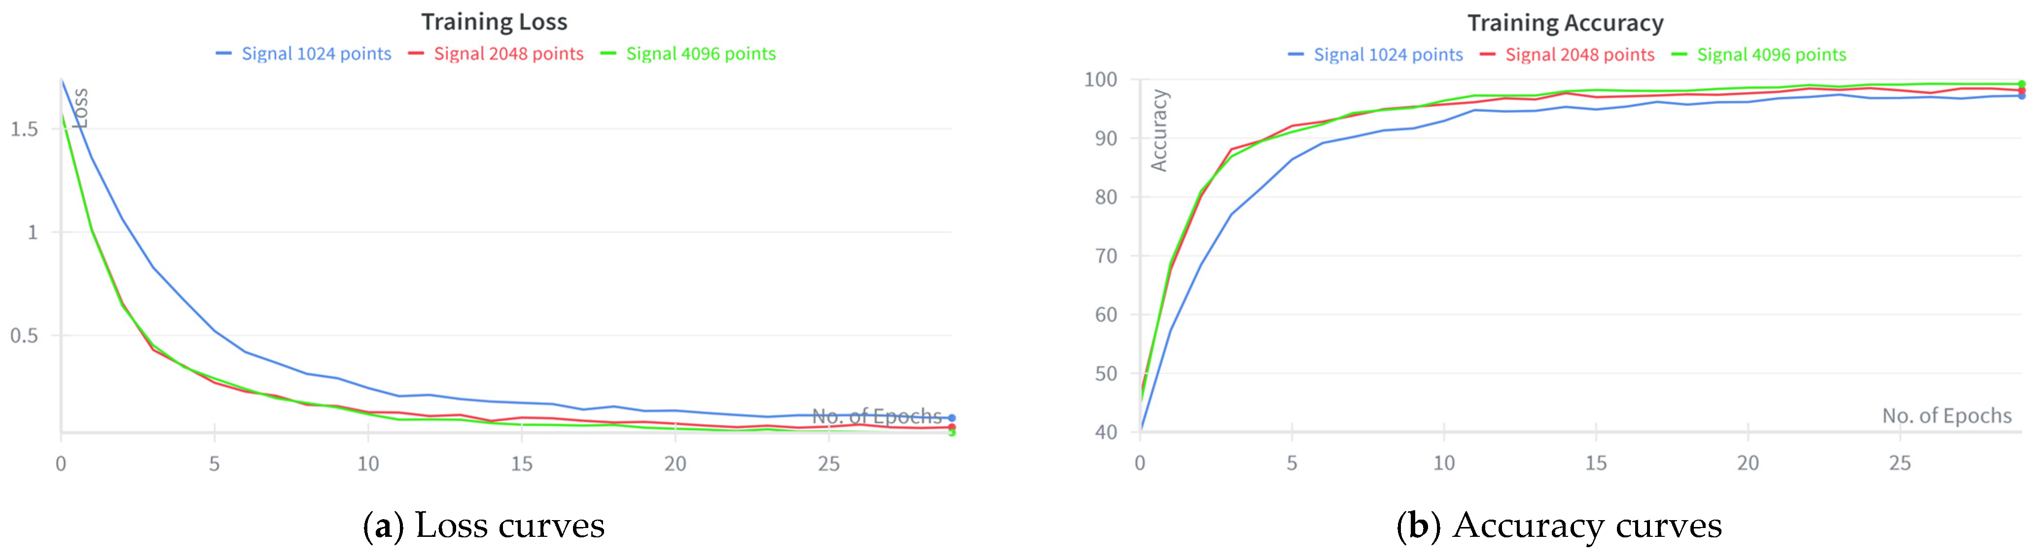Click the green line swatch in accuracy legend
Screen dimensions: 2039x560
tap(1679, 55)
